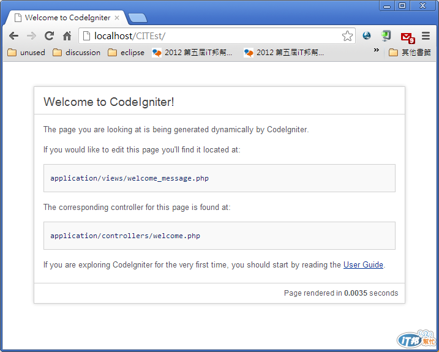Bookmark this page with the star

tap(347, 36)
